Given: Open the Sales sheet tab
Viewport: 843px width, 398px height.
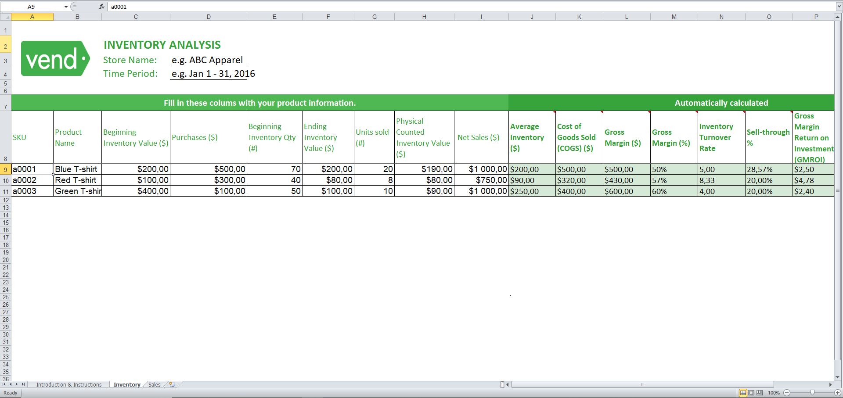Looking at the screenshot, I should (x=154, y=385).
